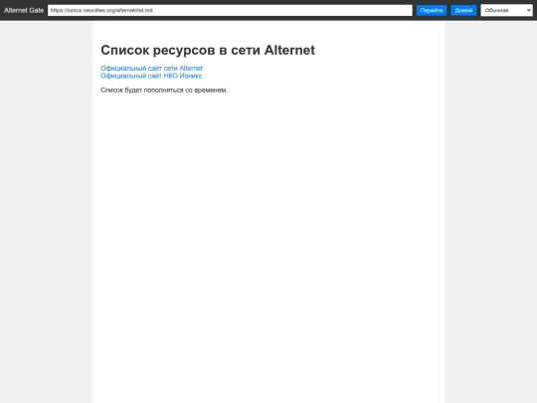Open link Официальный сайт сети Alternet

click(x=151, y=69)
